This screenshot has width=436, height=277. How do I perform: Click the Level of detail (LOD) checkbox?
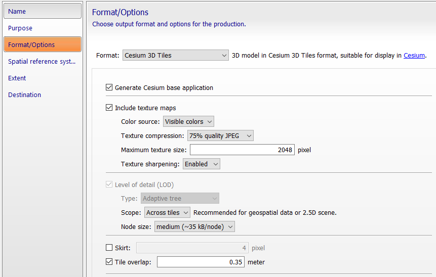click(109, 184)
